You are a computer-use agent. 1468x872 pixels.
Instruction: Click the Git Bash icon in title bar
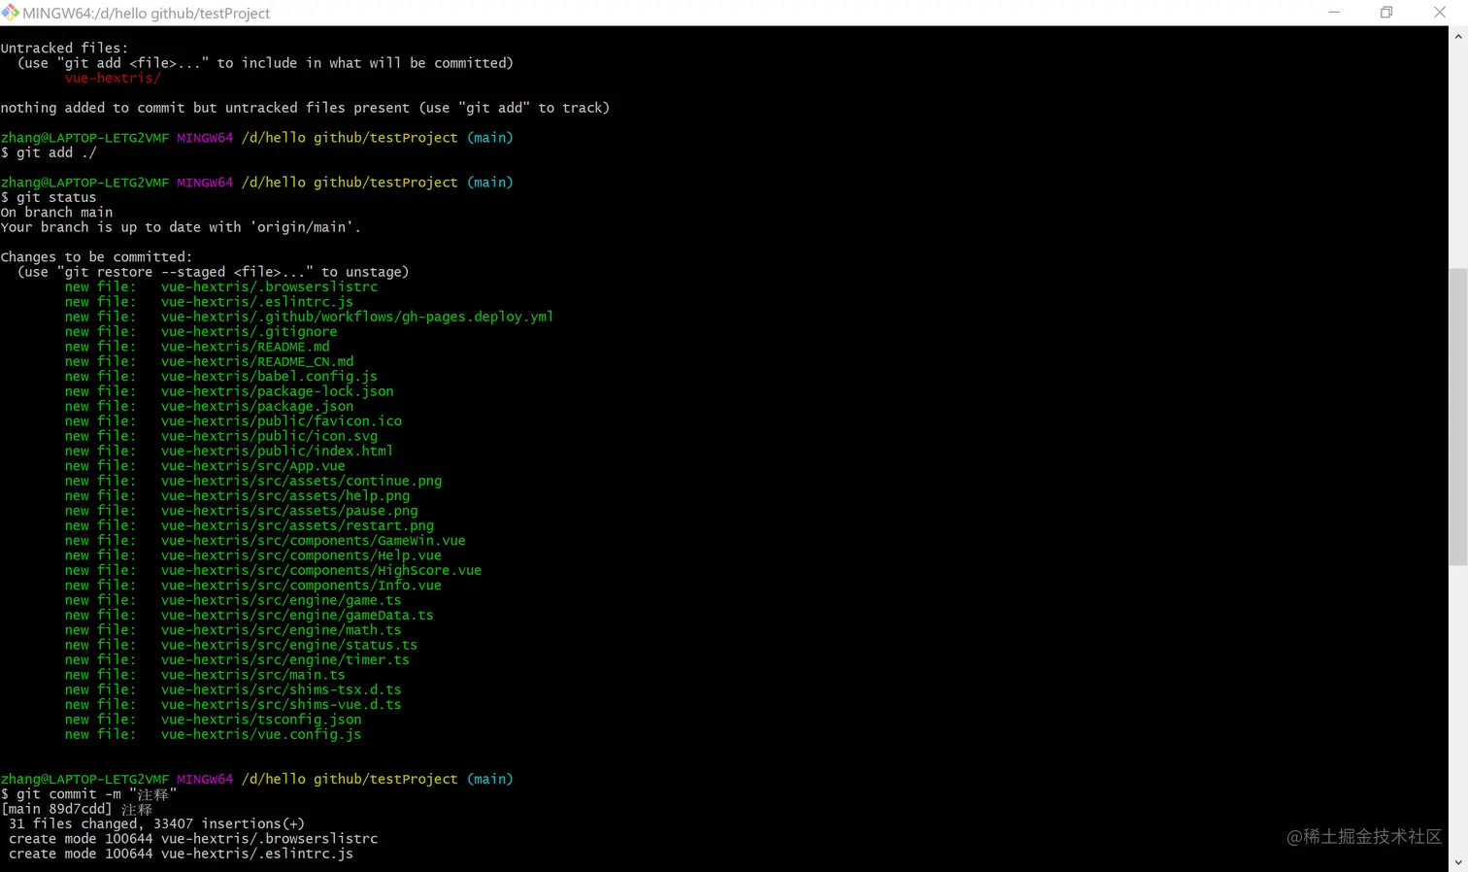point(10,12)
